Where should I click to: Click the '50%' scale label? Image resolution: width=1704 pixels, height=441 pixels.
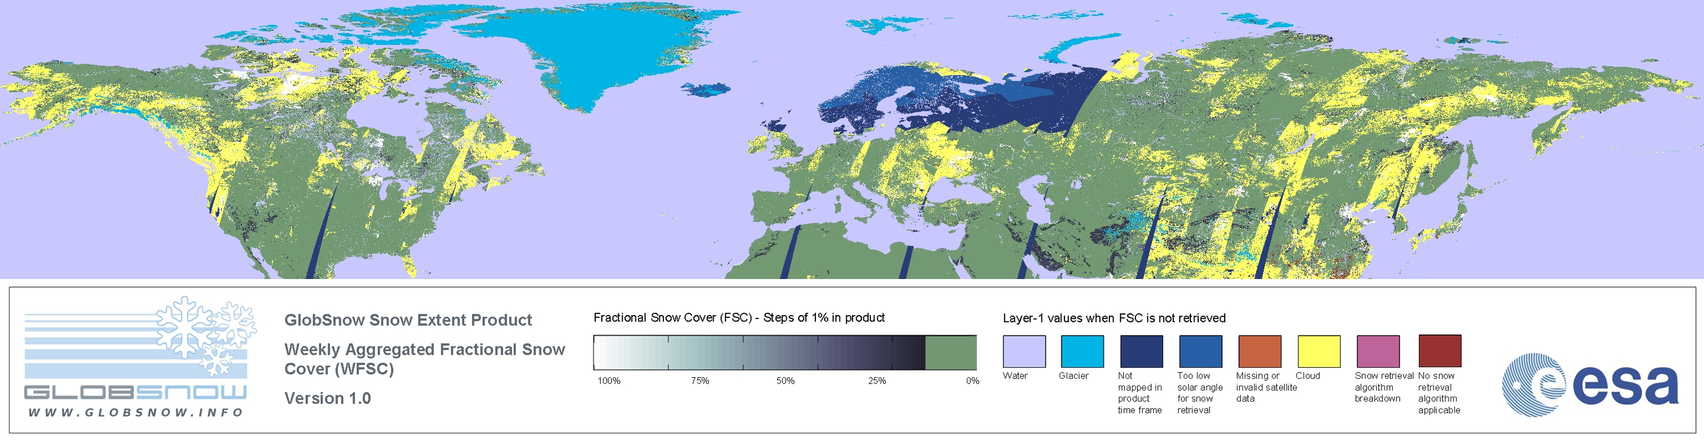coord(785,381)
